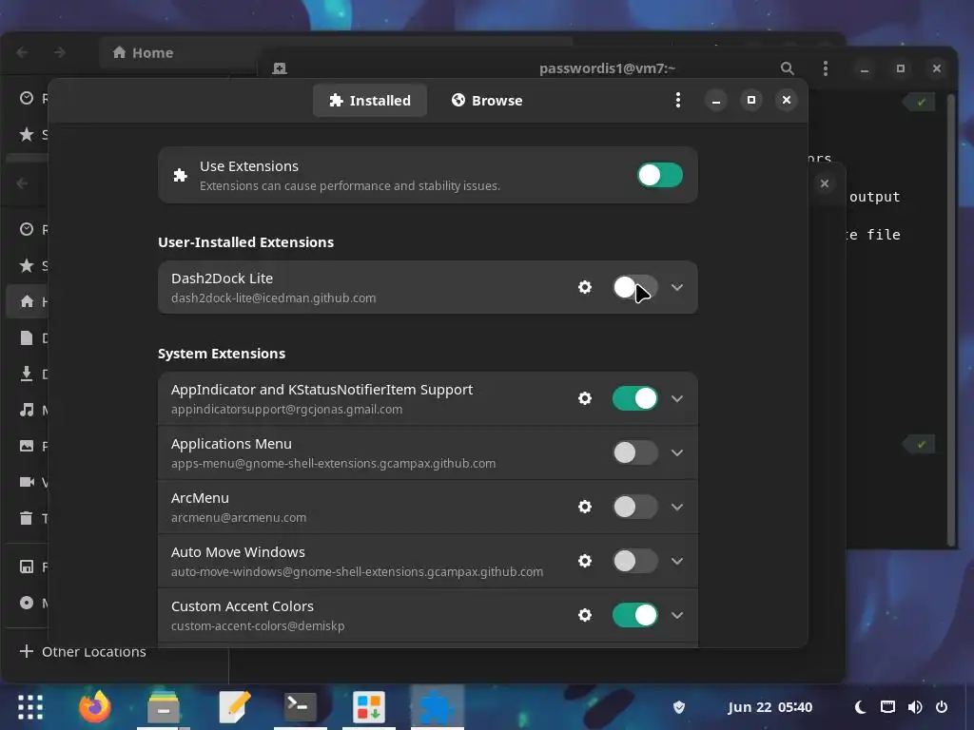Click the Extensions puzzle icon beside Use Extensions
Image resolution: width=974 pixels, height=730 pixels.
(180, 175)
